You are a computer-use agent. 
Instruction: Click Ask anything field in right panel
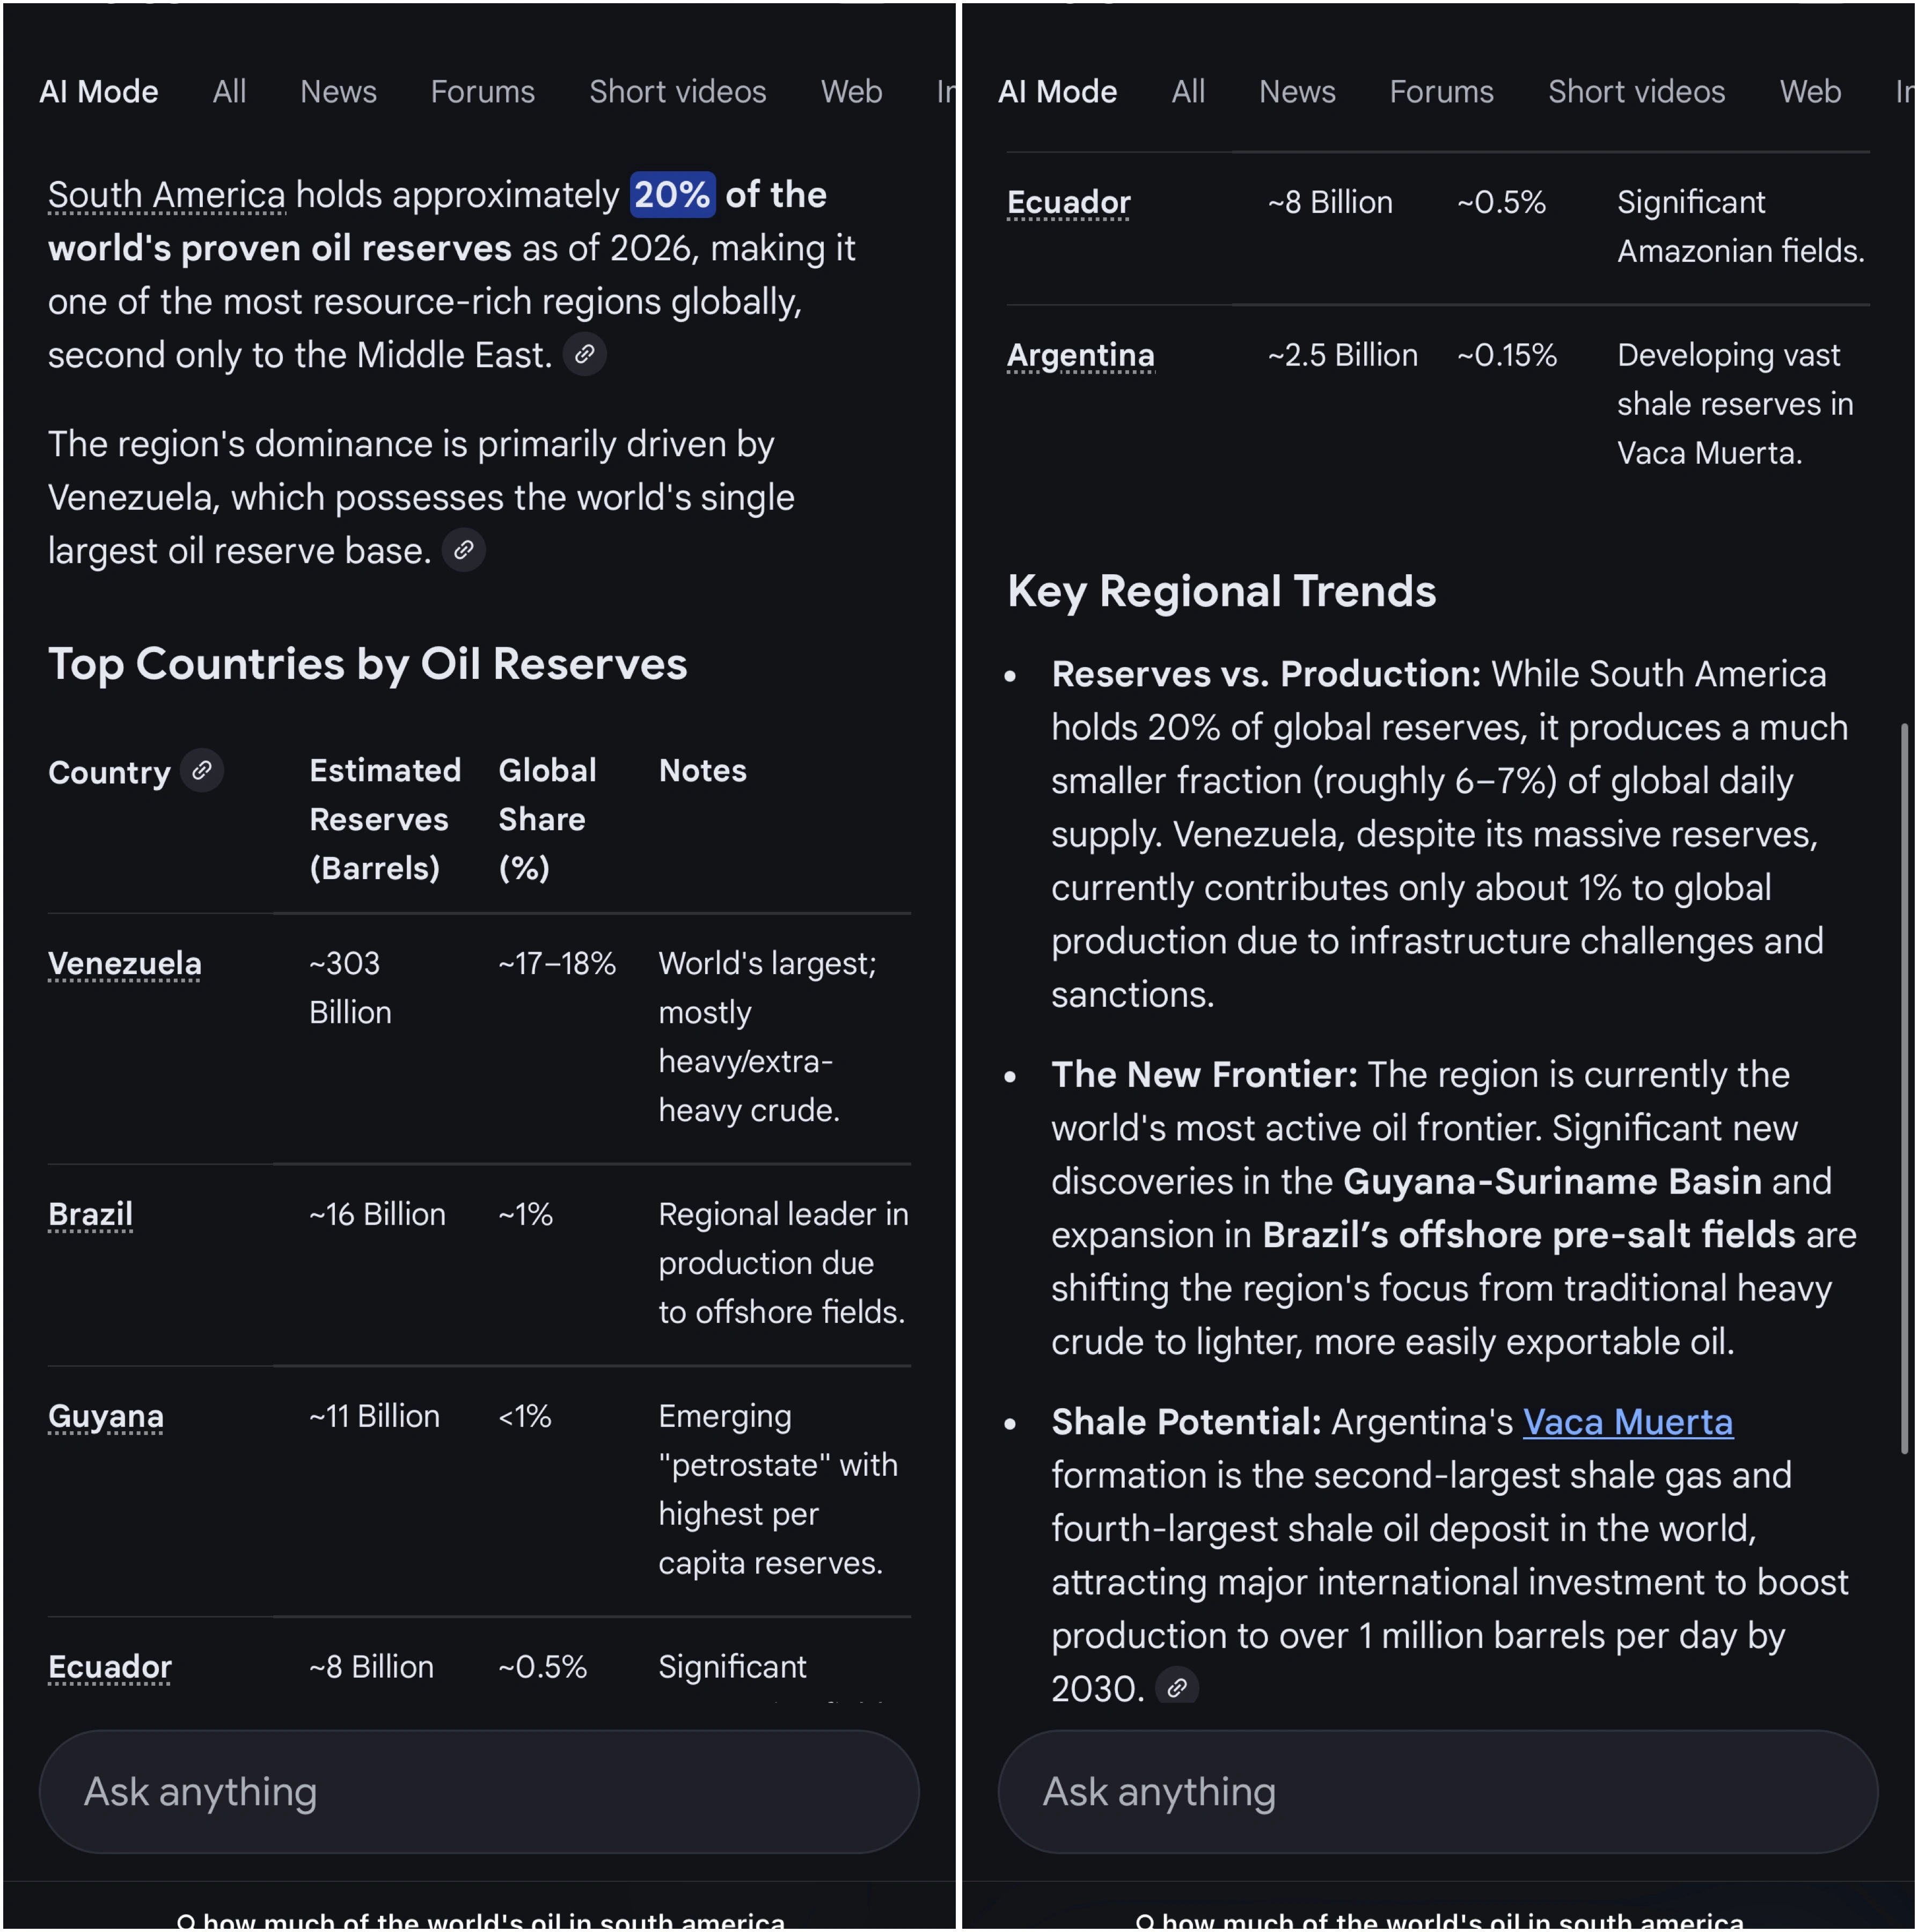pos(1438,1792)
